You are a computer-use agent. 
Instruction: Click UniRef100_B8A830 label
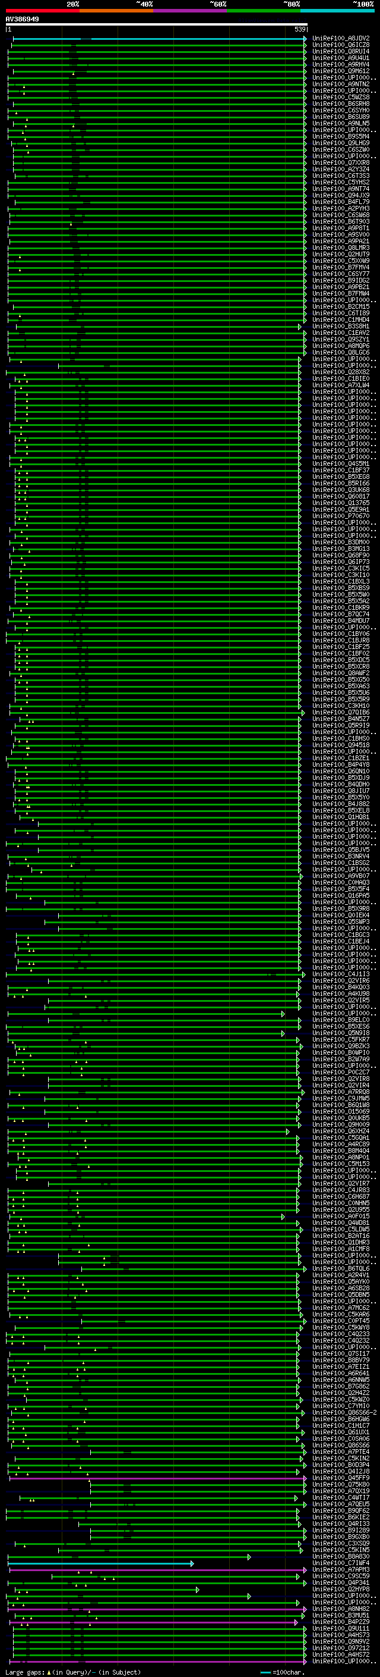coord(341,1556)
